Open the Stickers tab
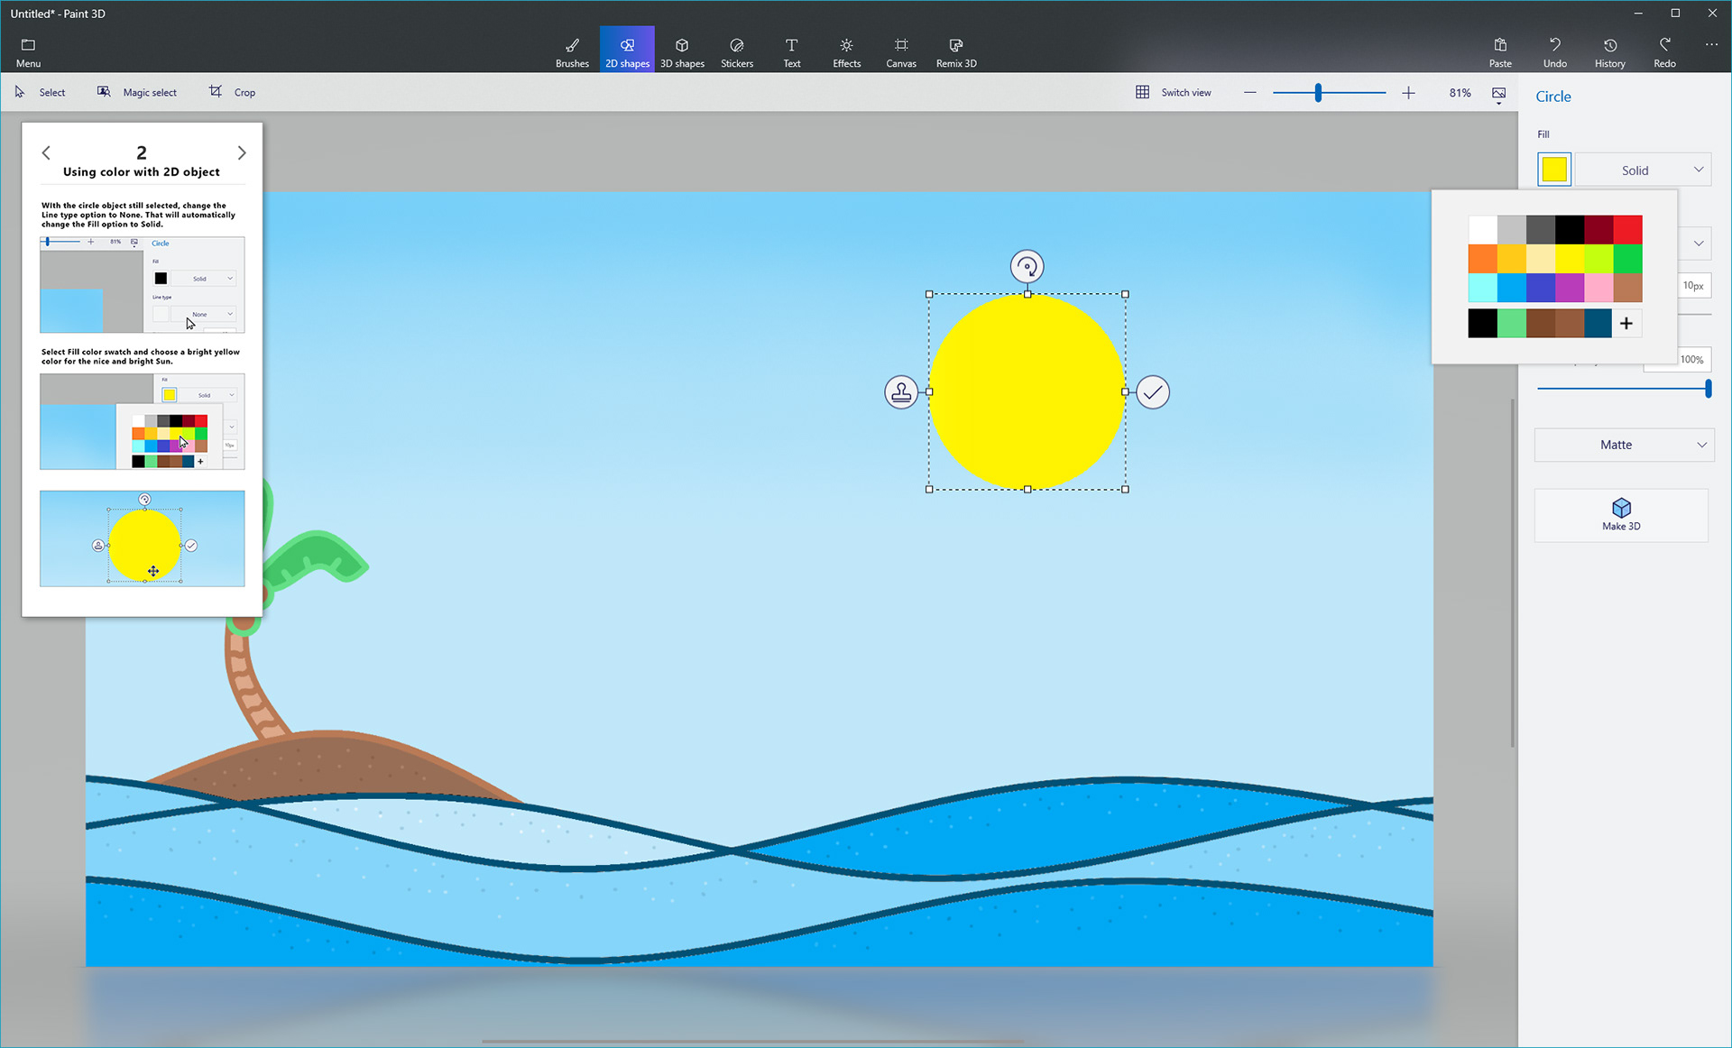1732x1048 pixels. tap(737, 52)
